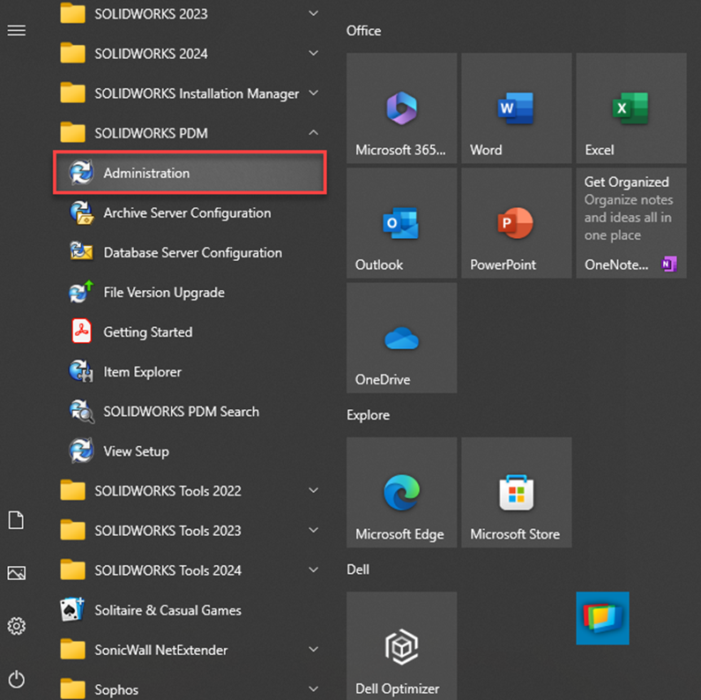Open Getting Started PDF guide
Viewport: 701px width, 700px height.
coord(190,332)
